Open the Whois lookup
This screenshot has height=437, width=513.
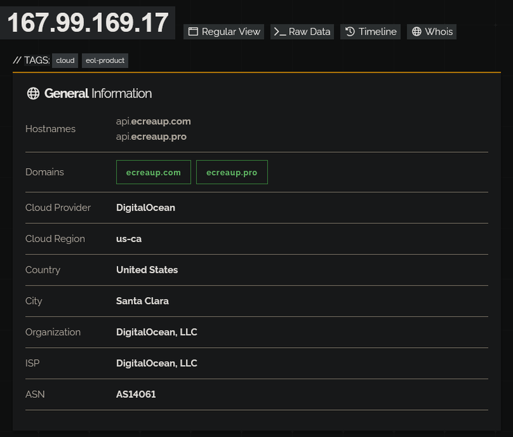pos(432,31)
